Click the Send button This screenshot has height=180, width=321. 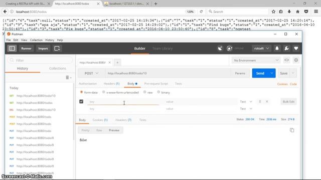260,73
